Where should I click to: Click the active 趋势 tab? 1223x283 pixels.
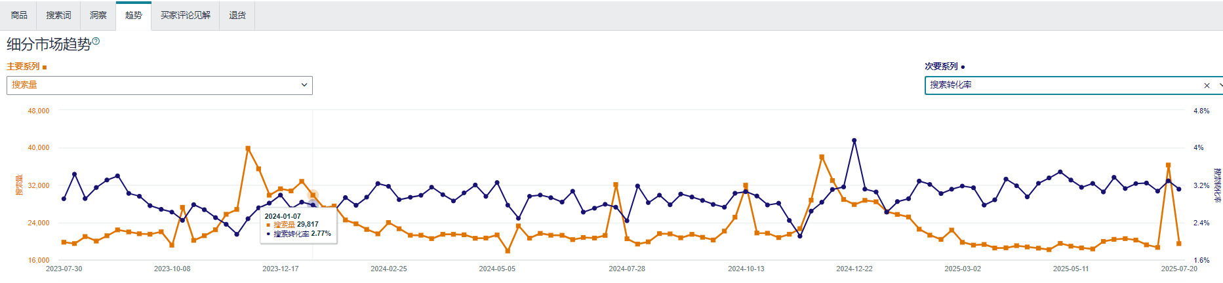pyautogui.click(x=133, y=15)
